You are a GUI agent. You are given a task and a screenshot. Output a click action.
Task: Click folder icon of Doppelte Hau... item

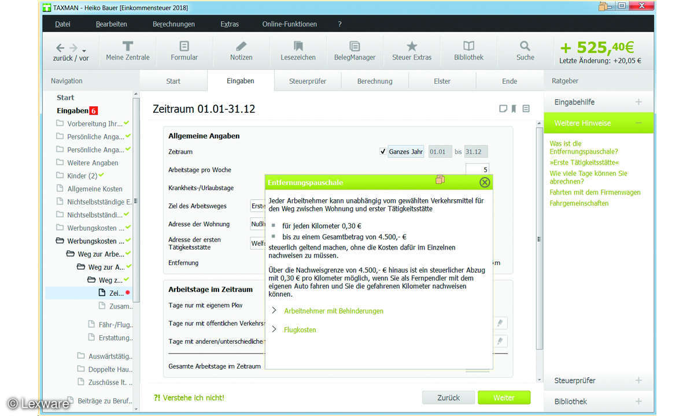tap(81, 369)
